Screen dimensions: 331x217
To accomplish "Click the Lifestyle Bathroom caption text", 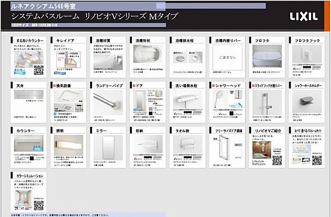I will point(259,162).
